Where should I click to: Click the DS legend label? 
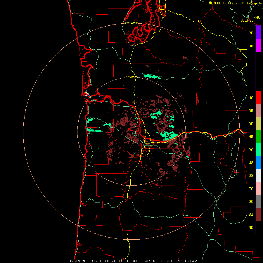click(x=251, y=176)
